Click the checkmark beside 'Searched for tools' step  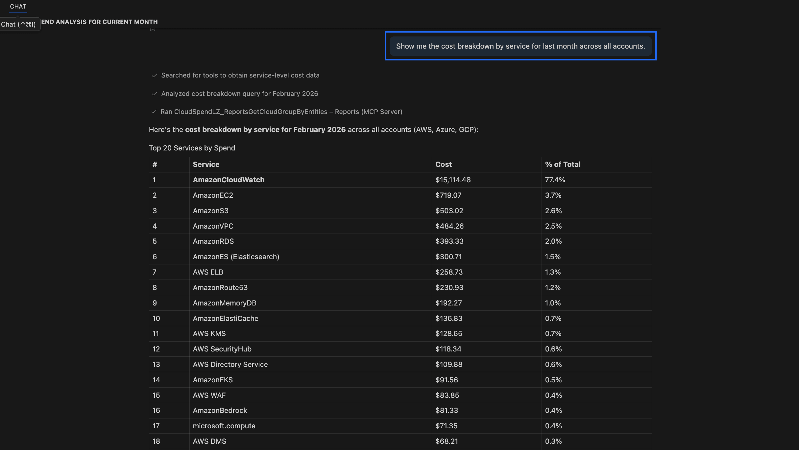pyautogui.click(x=154, y=75)
